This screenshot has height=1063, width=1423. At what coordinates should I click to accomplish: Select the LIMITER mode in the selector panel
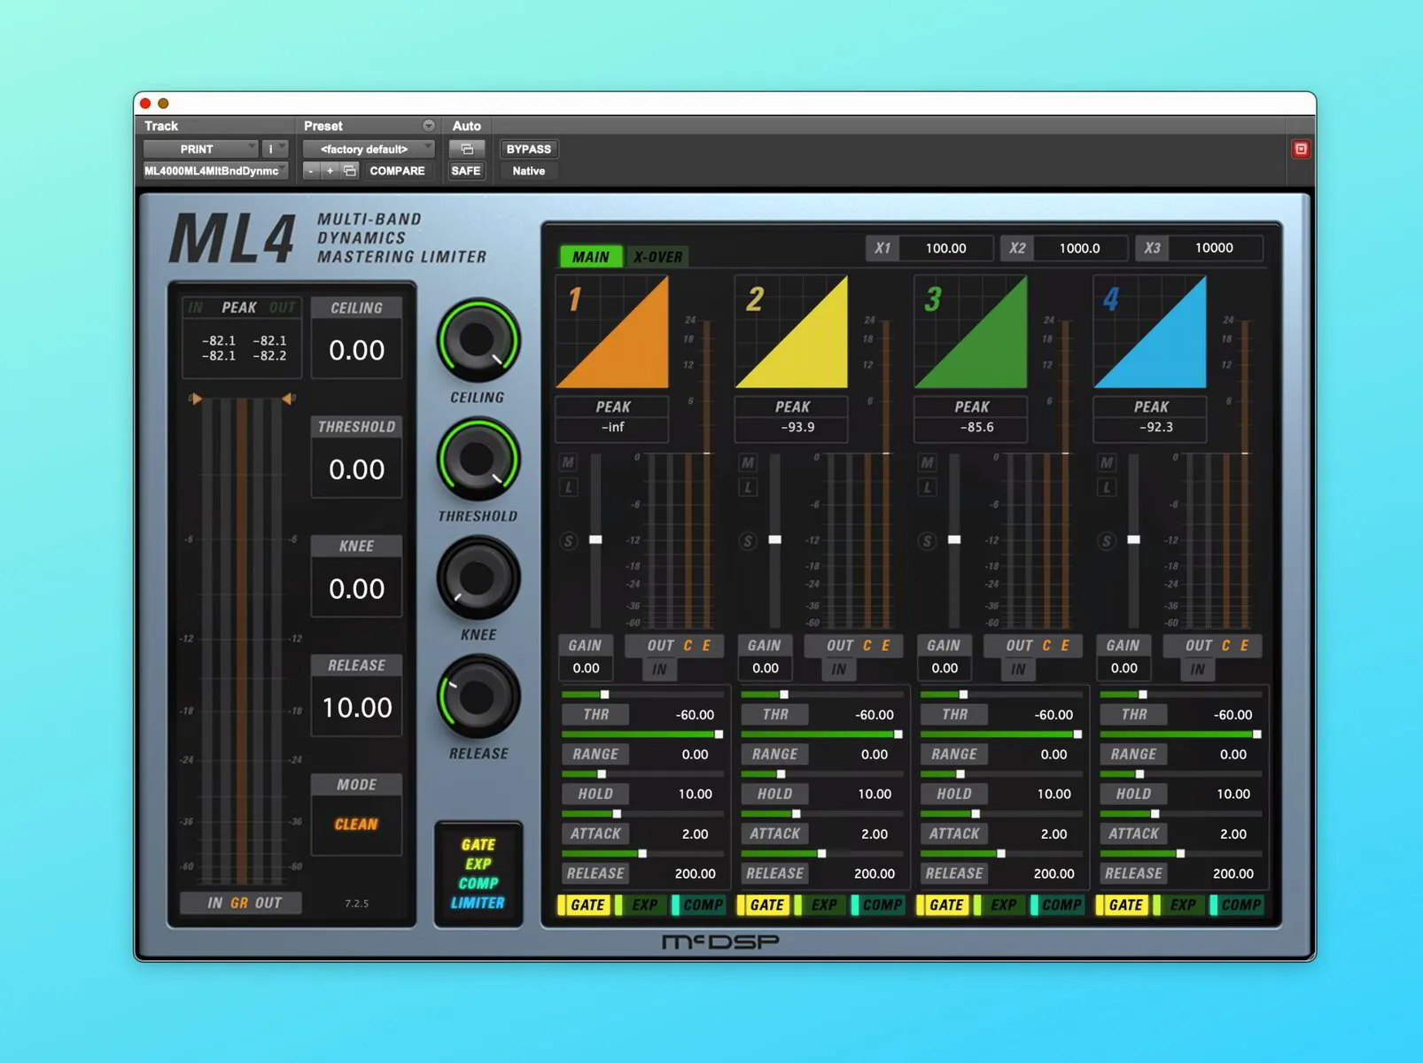[477, 904]
